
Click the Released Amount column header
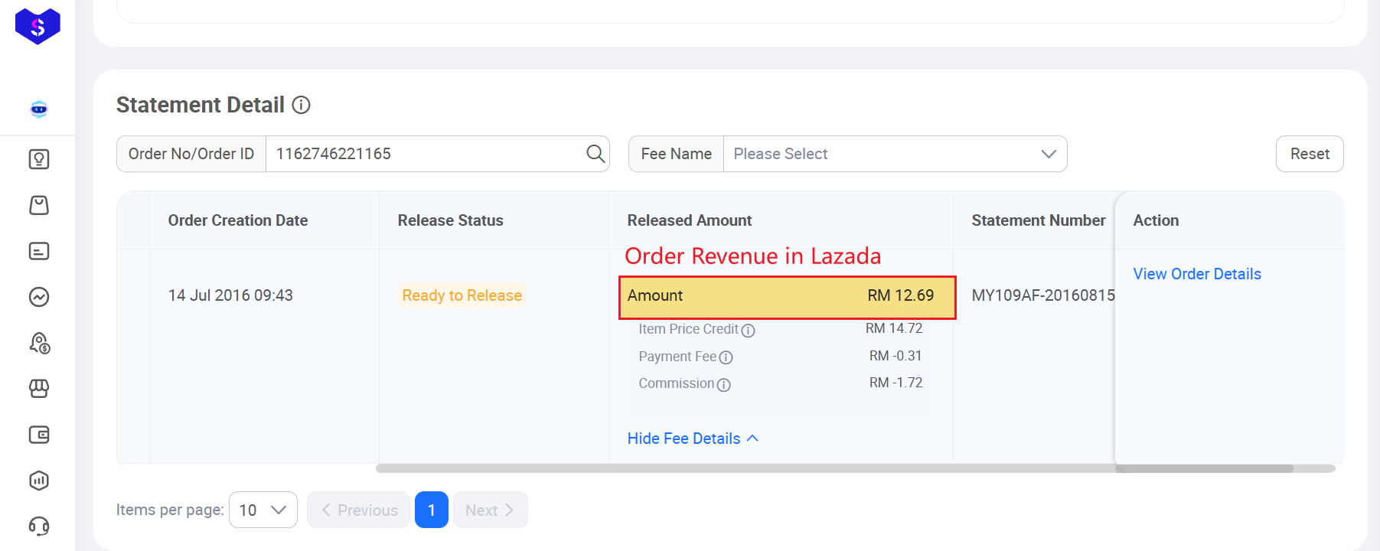pos(690,220)
